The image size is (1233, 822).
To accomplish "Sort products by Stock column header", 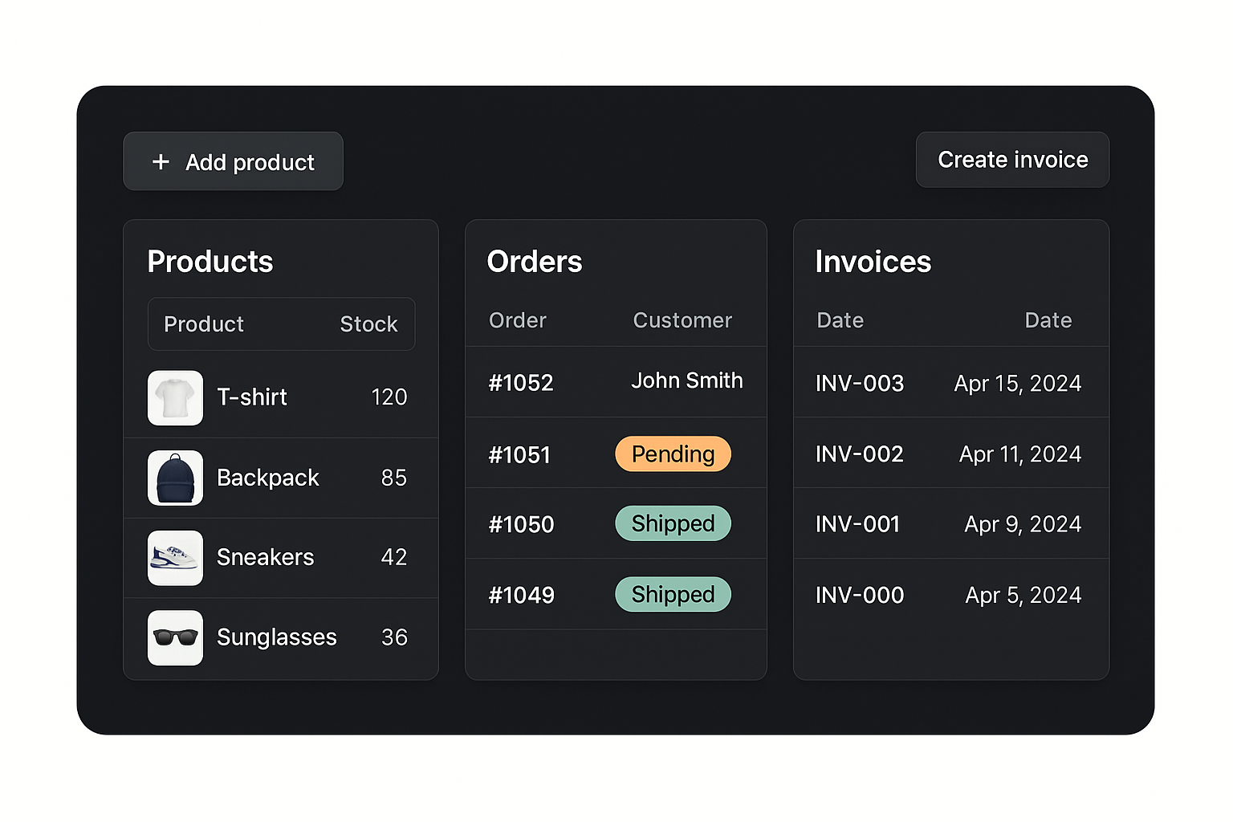I will (368, 324).
